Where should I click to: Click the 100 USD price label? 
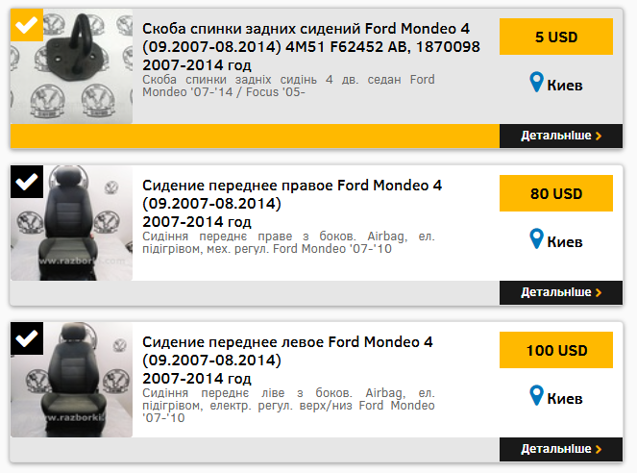pyautogui.click(x=556, y=350)
